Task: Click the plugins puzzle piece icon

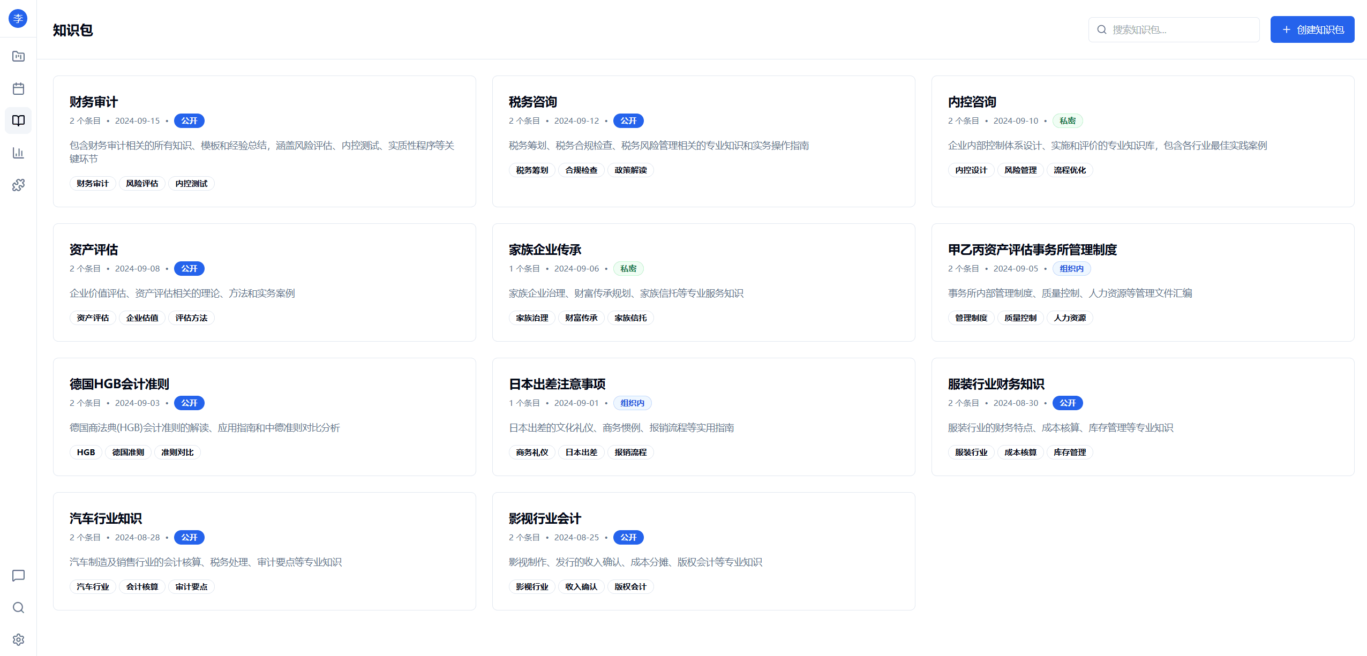Action: tap(18, 185)
